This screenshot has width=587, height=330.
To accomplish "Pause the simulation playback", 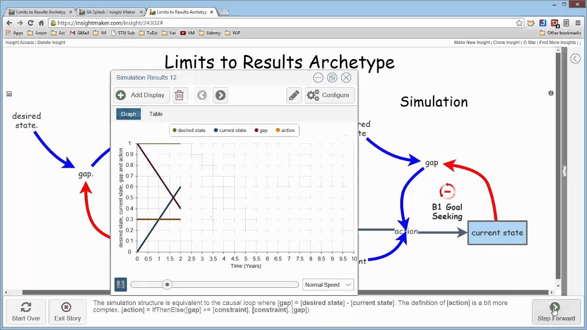I will (x=121, y=285).
